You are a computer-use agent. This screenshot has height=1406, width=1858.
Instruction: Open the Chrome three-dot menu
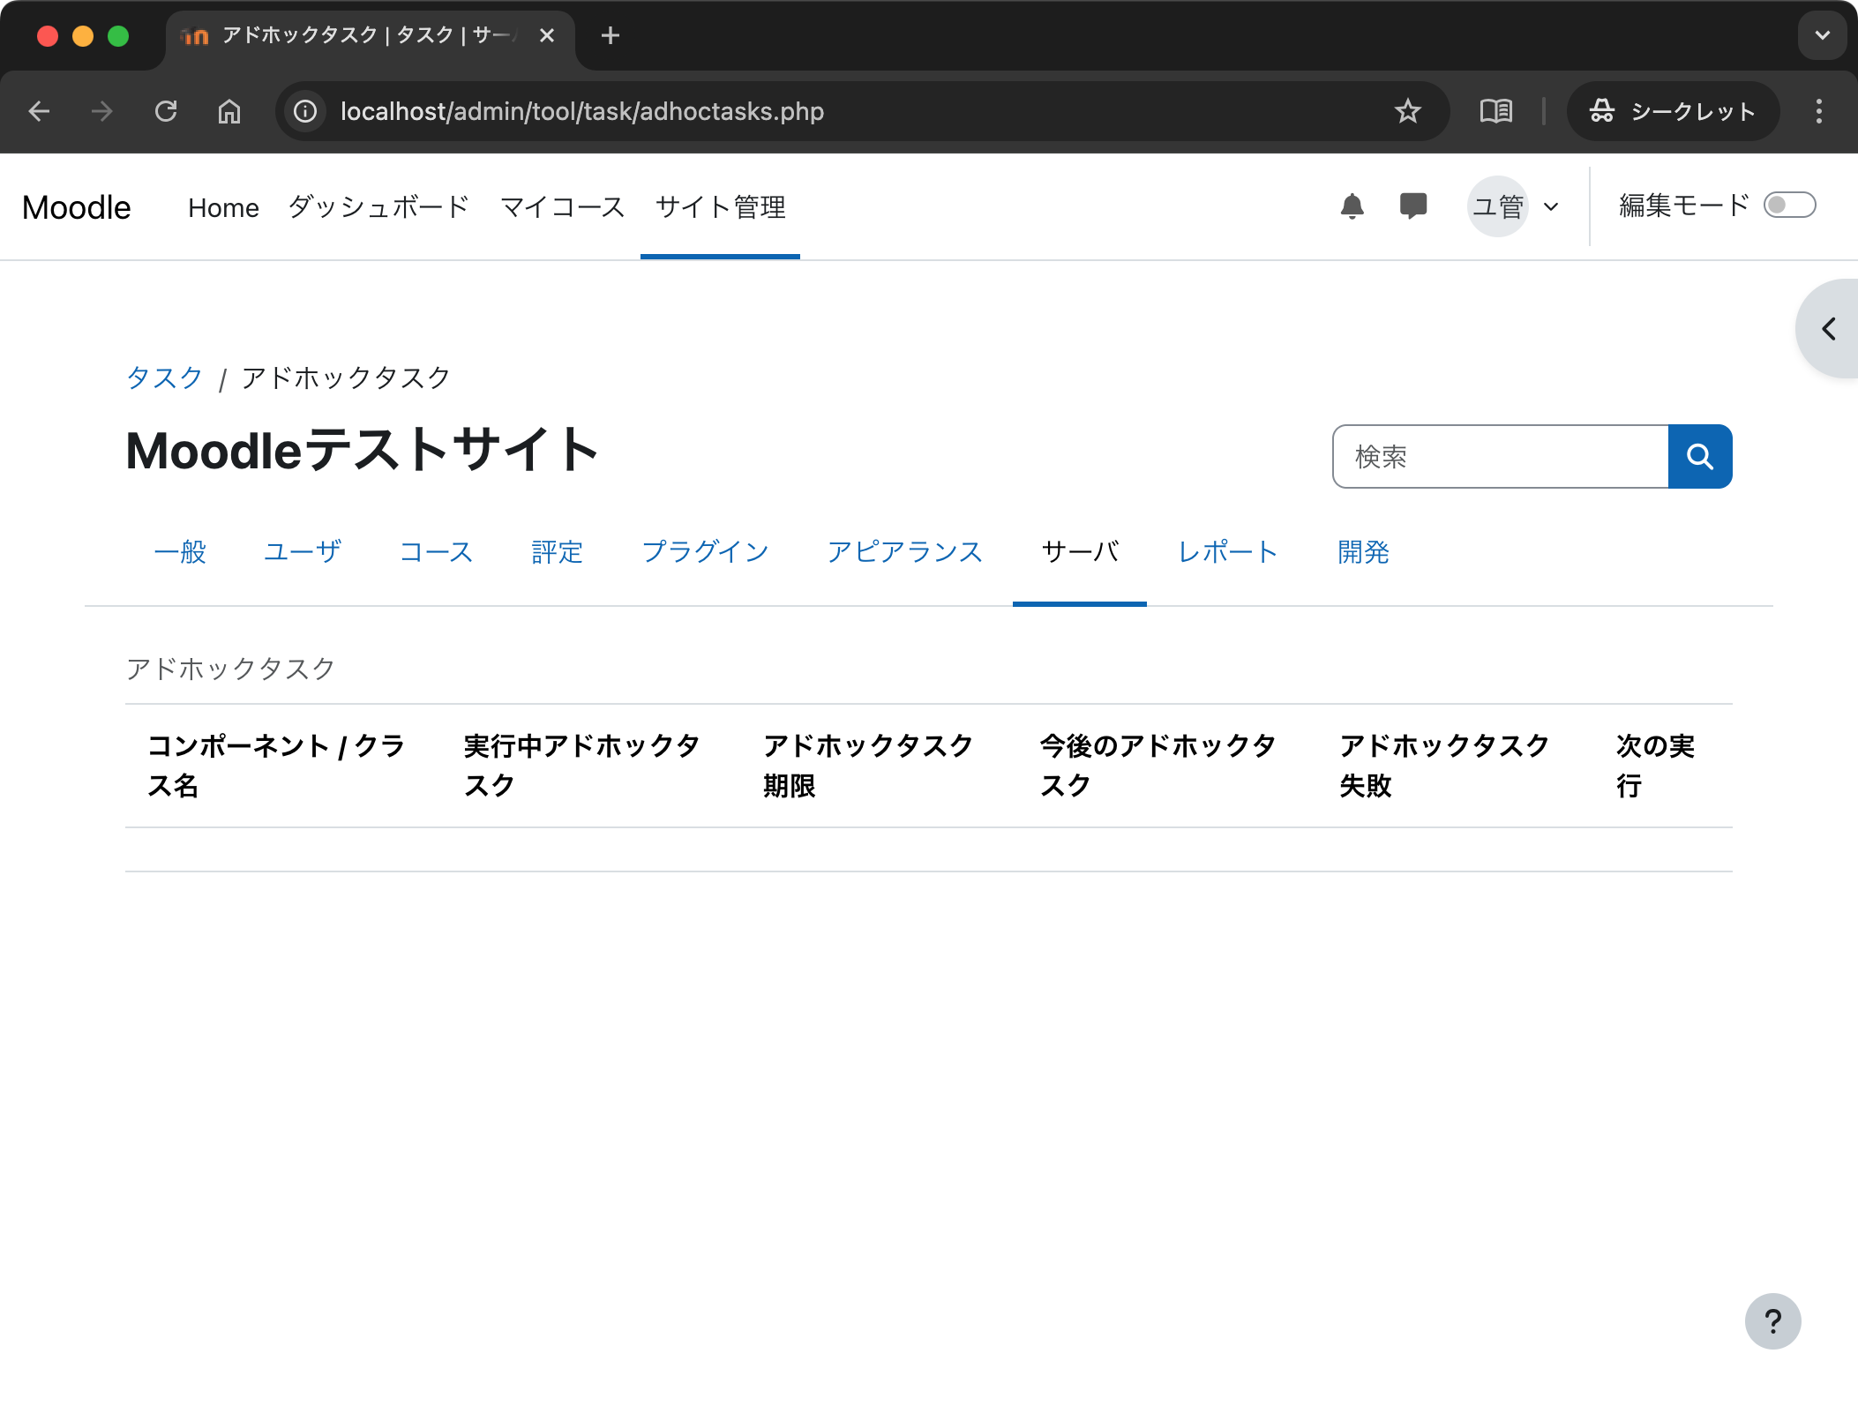pos(1818,111)
